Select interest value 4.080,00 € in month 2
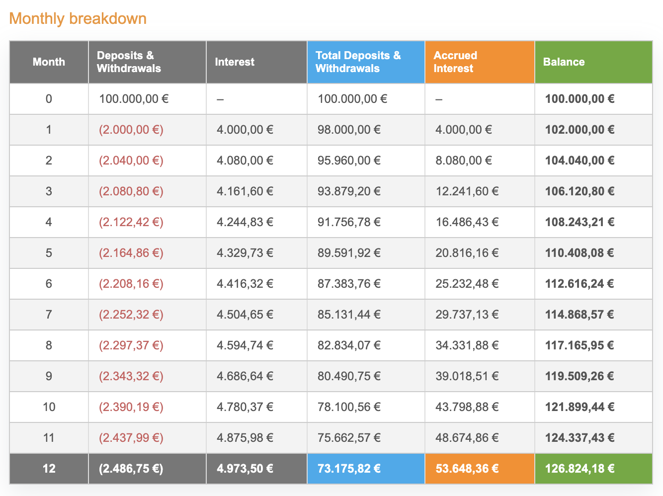This screenshot has width=663, height=496. pos(245,161)
